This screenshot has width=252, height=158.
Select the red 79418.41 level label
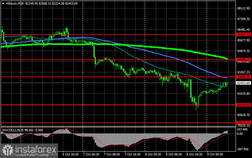coord(244,122)
